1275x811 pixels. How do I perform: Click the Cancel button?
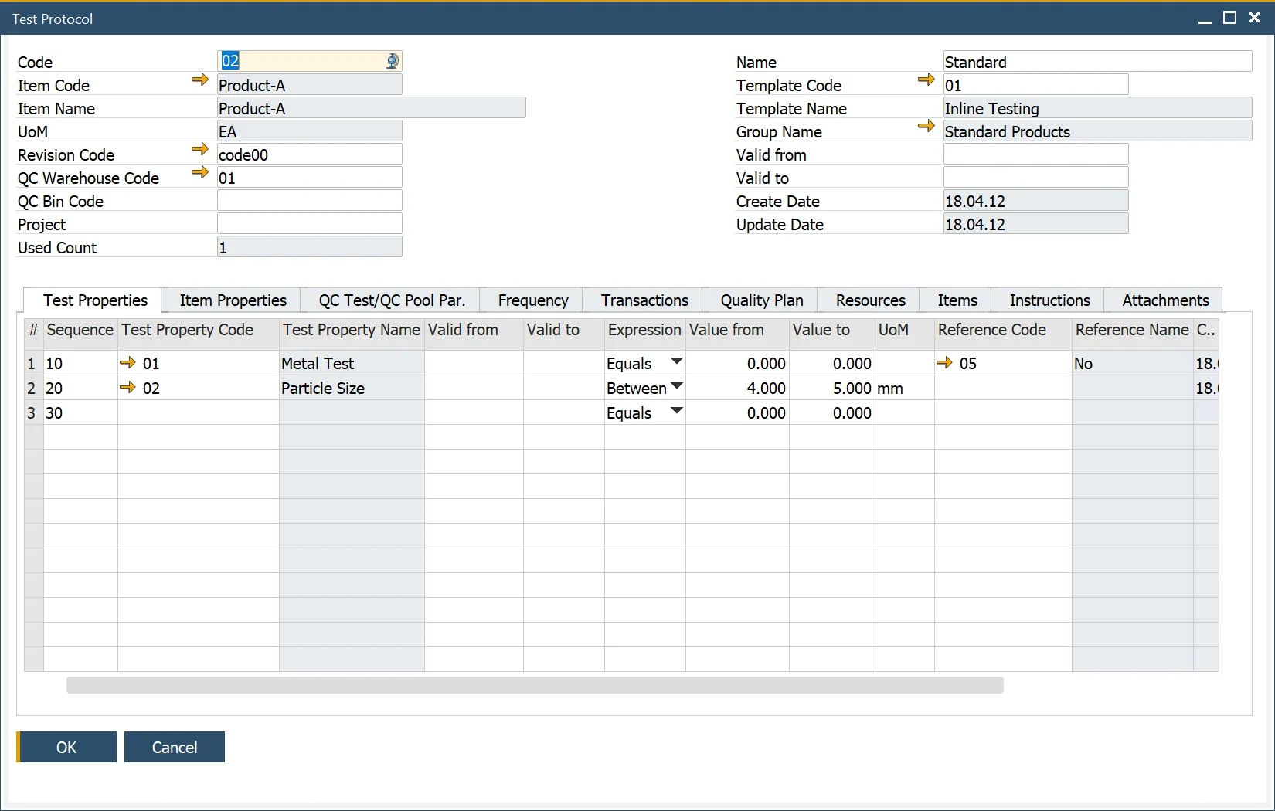pyautogui.click(x=175, y=747)
